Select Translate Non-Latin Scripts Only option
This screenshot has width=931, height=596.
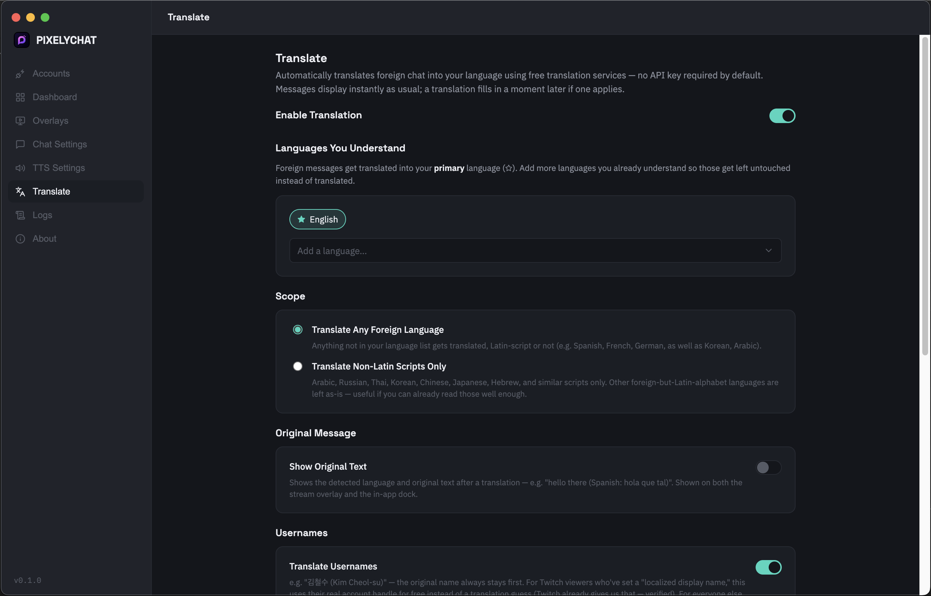click(x=298, y=366)
